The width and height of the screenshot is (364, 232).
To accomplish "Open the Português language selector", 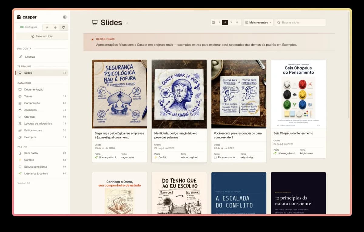I will [29, 27].
